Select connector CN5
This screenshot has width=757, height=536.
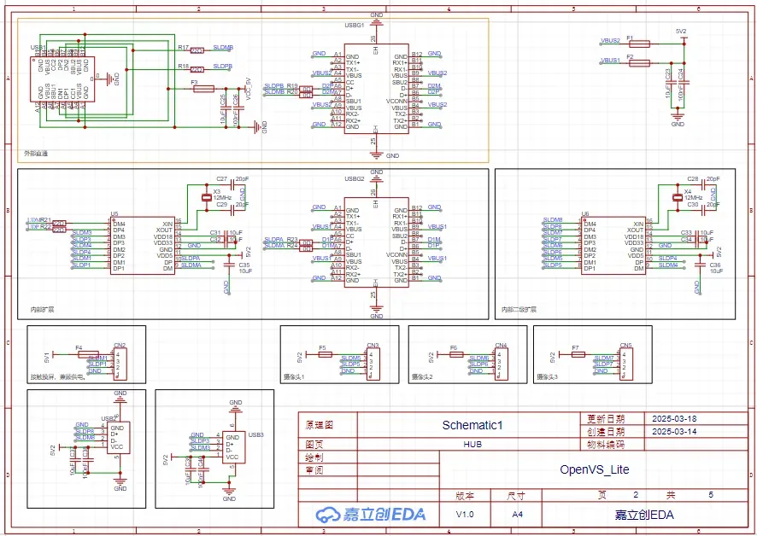625,364
